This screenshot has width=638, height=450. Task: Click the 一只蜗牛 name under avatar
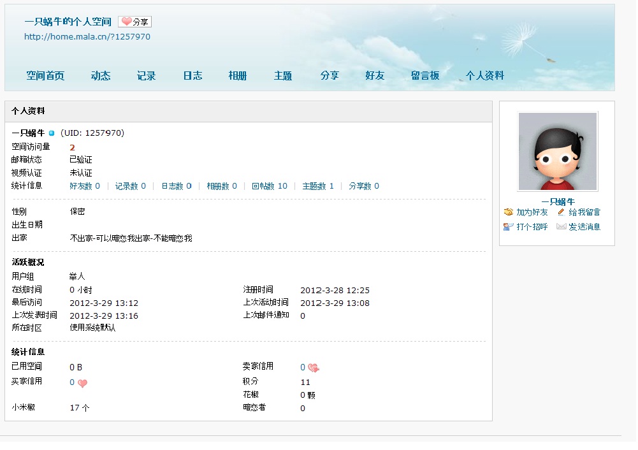(558, 201)
